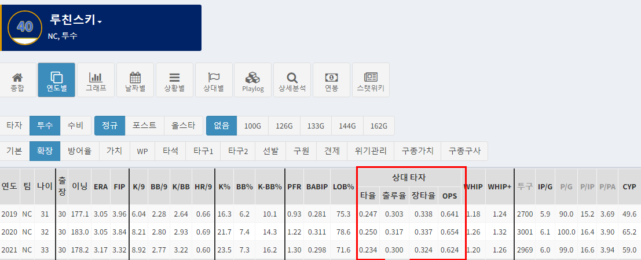
Task: Select 포스트 postseason
Action: pos(145,126)
